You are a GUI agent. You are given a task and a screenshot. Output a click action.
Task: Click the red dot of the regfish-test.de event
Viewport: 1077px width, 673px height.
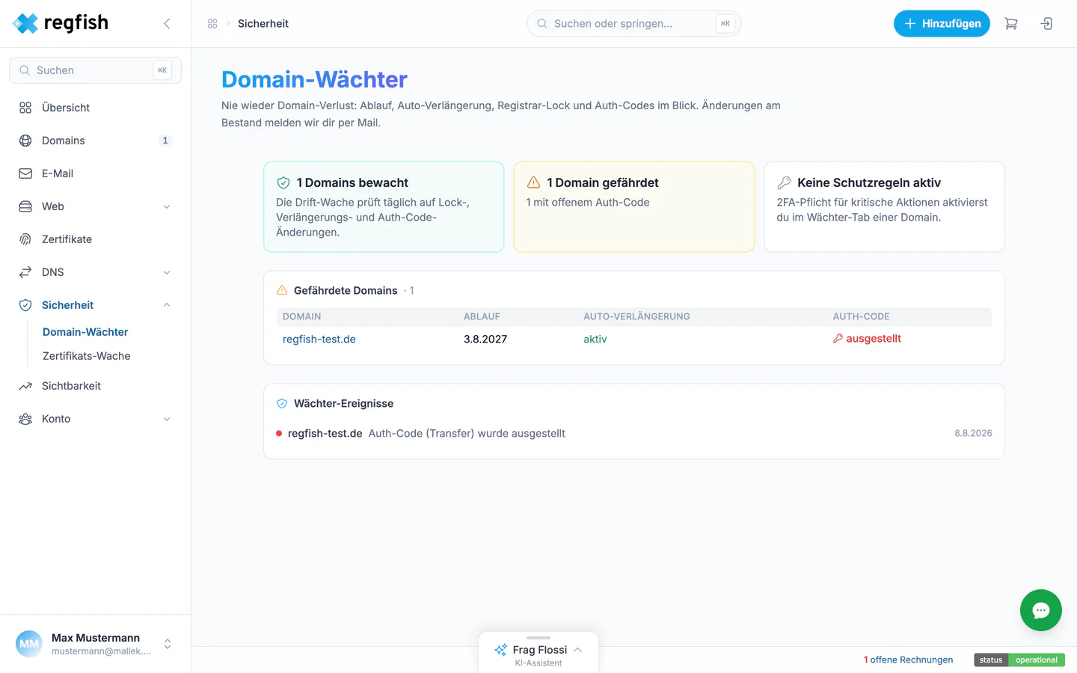(x=279, y=434)
